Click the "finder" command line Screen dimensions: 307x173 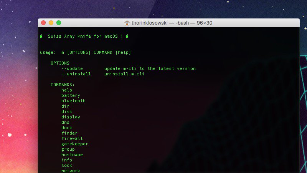[69, 133]
